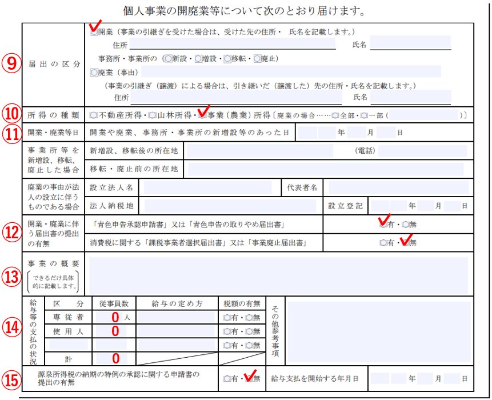
Task: Click the 法人納税地 input field
Action: click(x=230, y=206)
